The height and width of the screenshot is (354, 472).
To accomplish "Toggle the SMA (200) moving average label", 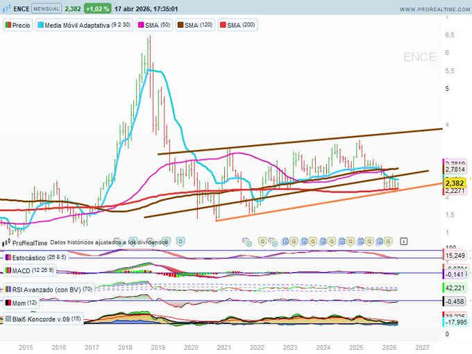I will tap(237, 24).
